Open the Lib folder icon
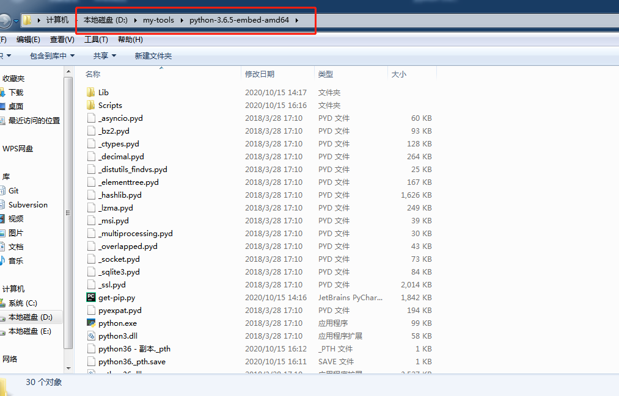Viewport: 619px width, 396px height. click(x=91, y=93)
